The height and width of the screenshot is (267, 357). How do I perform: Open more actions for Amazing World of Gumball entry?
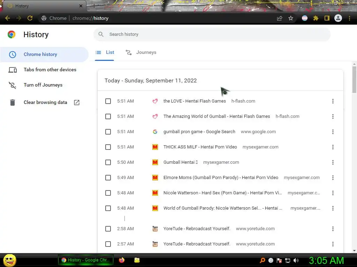coord(333,116)
